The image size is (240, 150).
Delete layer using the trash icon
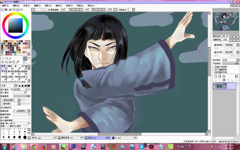point(228,80)
